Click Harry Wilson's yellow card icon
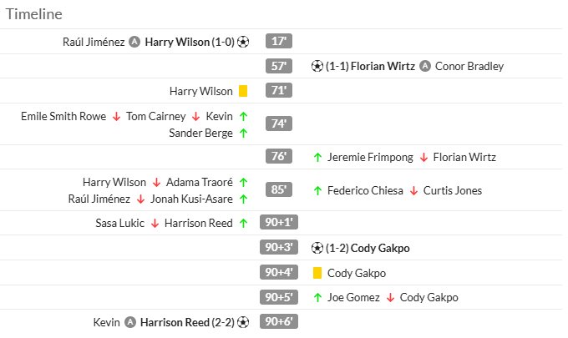Screen dimensions: 568x338 243,91
